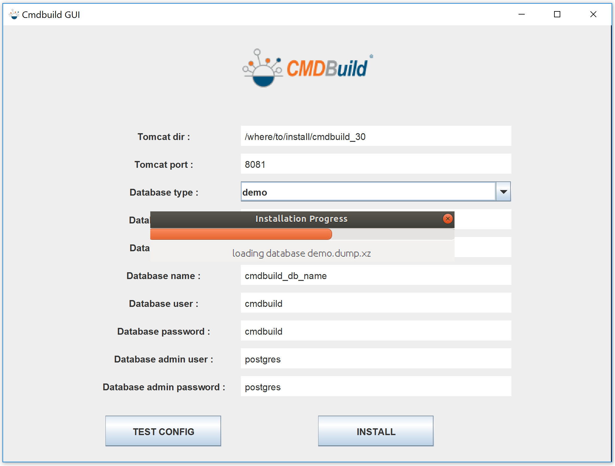Image resolution: width=615 pixels, height=466 pixels.
Task: Select the Database user text field
Action: (376, 303)
